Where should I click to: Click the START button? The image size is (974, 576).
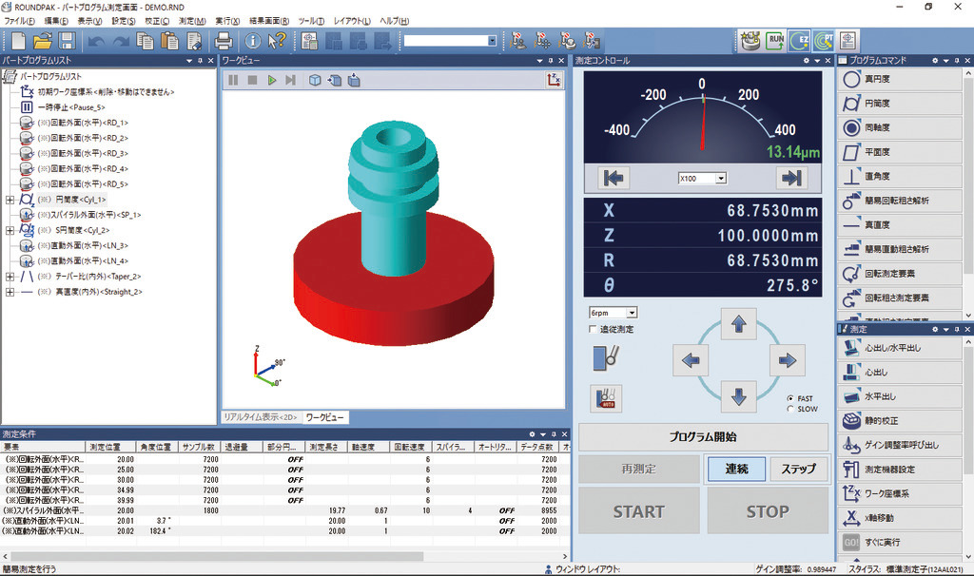click(x=638, y=511)
